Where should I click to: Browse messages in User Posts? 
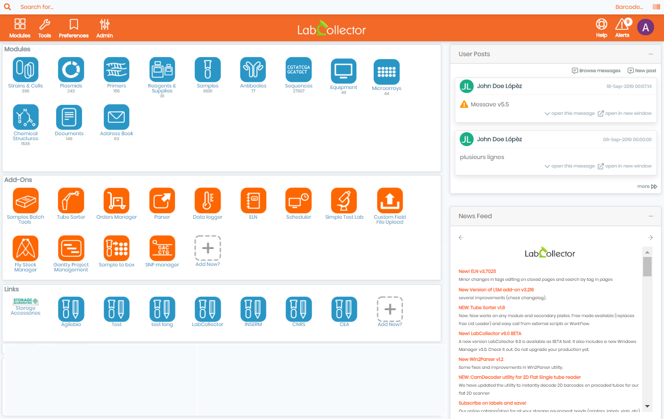click(596, 71)
